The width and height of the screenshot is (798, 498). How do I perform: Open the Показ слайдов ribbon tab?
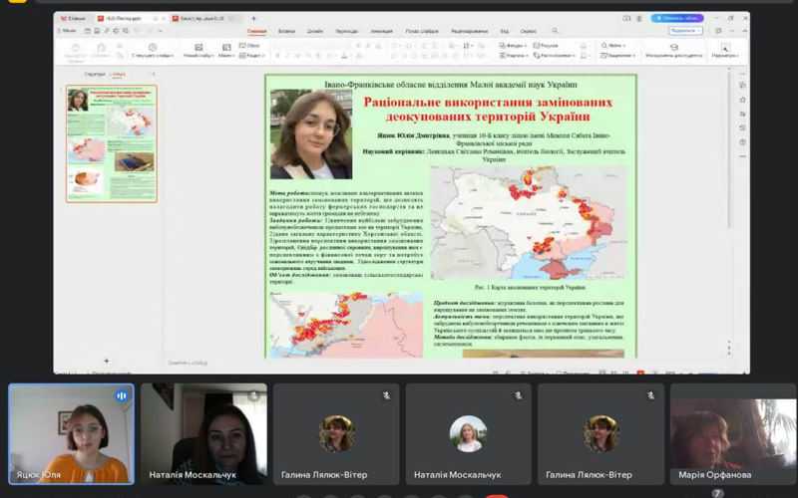(422, 32)
